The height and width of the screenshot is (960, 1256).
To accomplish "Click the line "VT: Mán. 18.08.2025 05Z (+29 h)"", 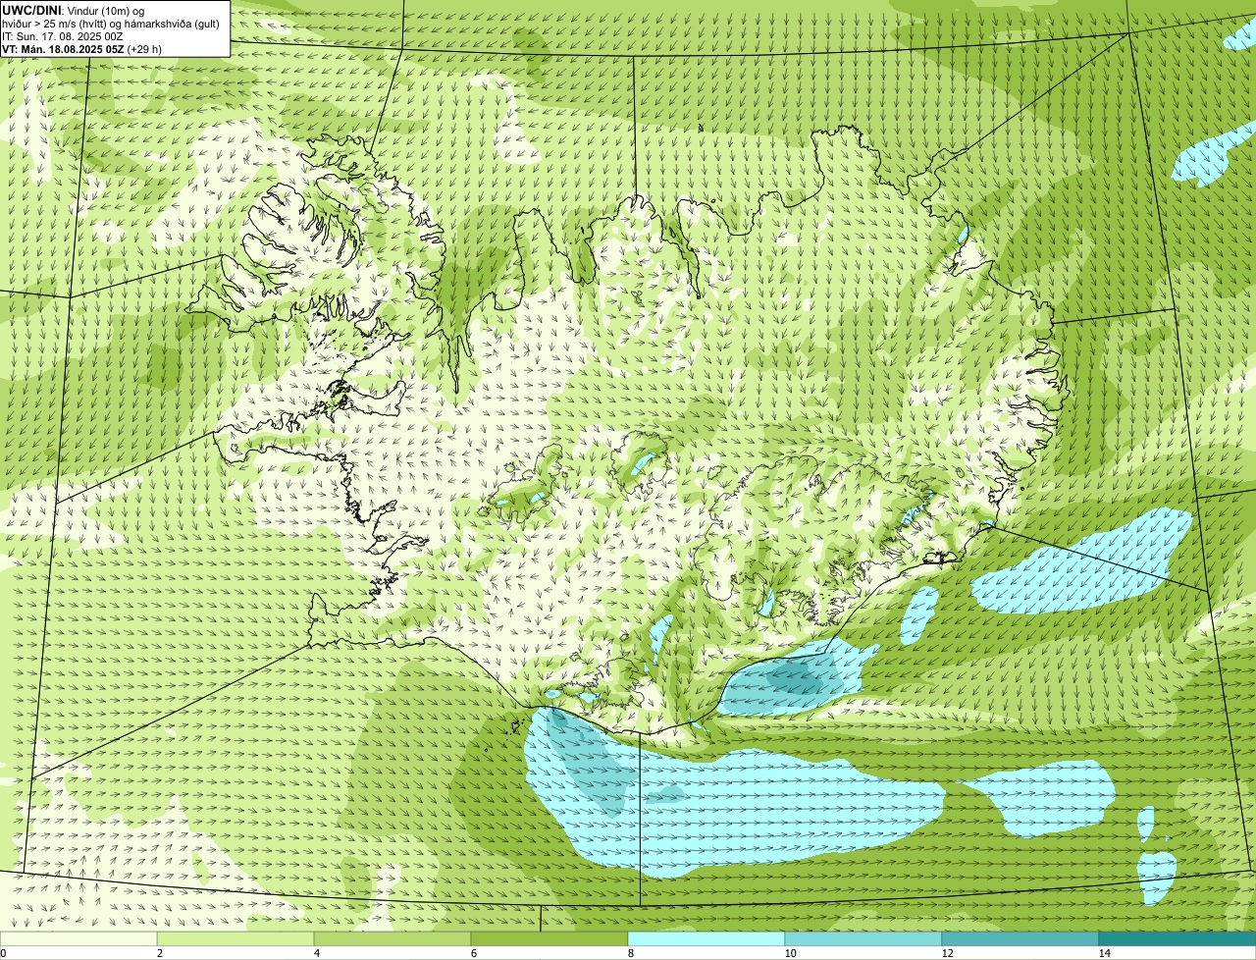I will 81,48.
